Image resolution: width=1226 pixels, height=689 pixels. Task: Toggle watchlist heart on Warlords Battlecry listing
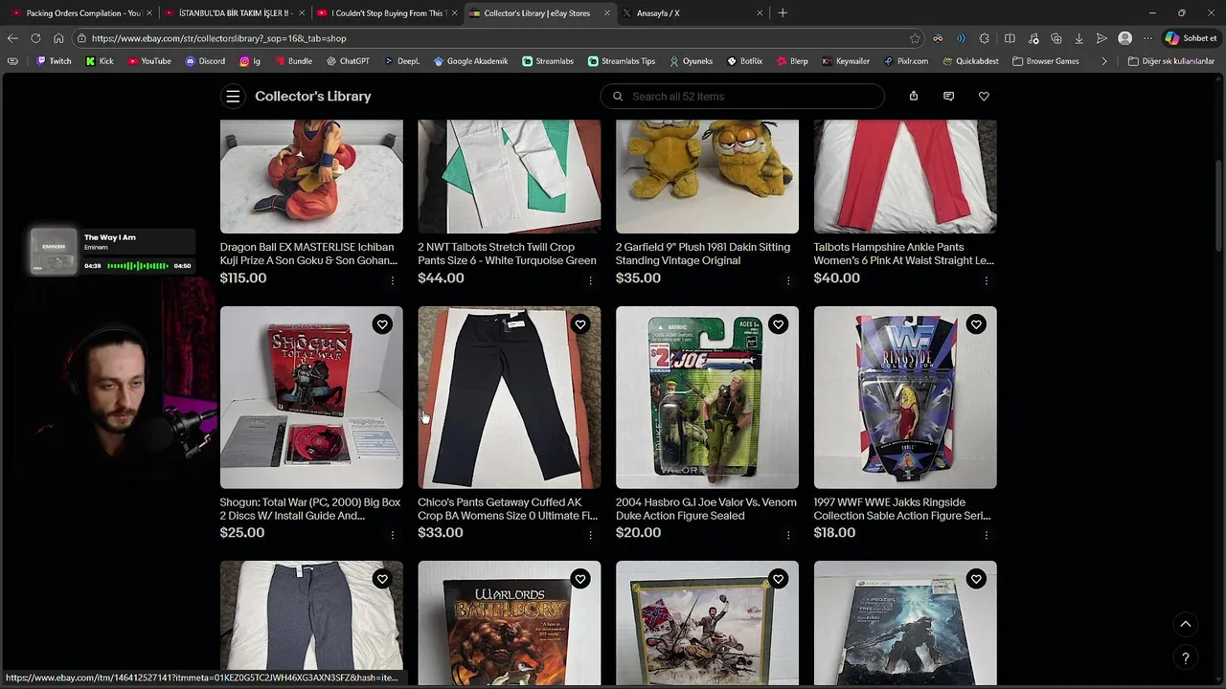click(x=580, y=579)
